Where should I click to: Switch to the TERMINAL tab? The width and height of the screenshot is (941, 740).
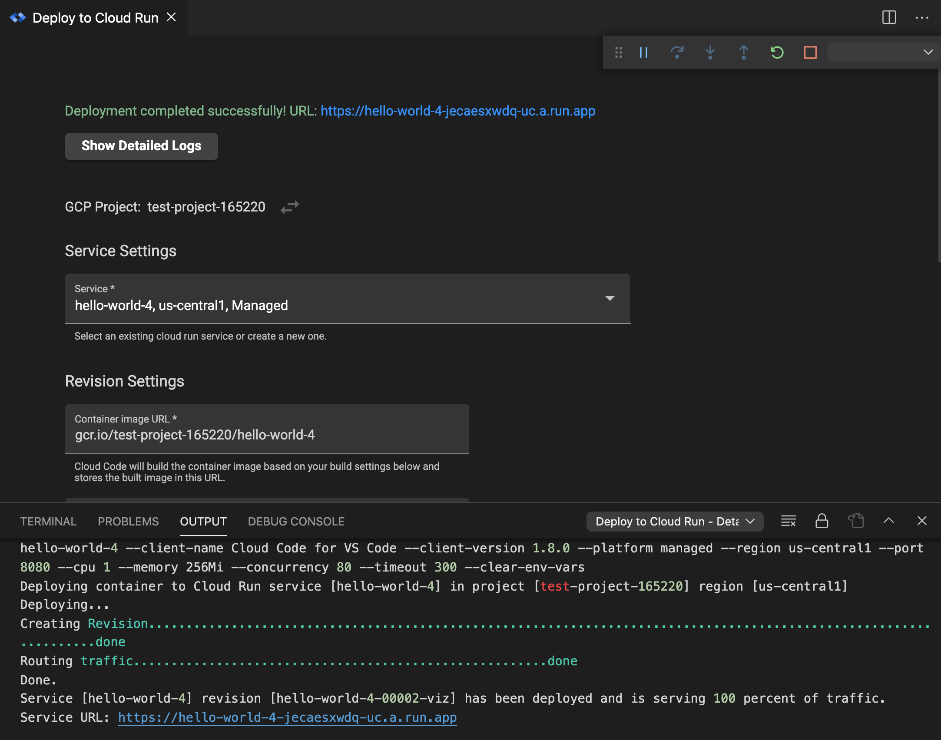[x=48, y=521]
